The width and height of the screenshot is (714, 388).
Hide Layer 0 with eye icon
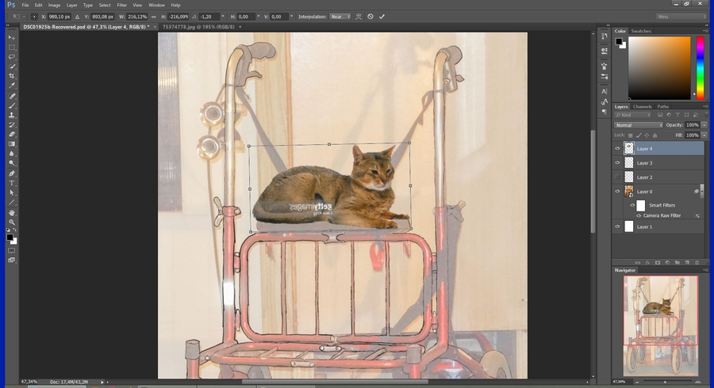[x=617, y=192]
